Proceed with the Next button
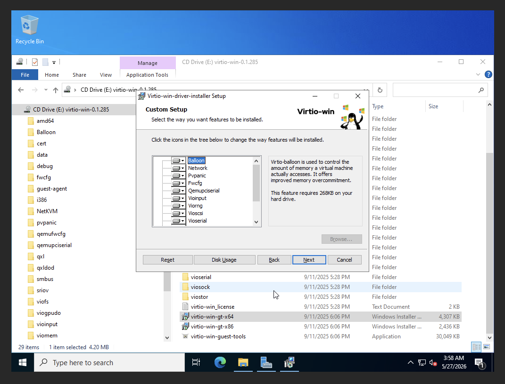 [x=309, y=260]
